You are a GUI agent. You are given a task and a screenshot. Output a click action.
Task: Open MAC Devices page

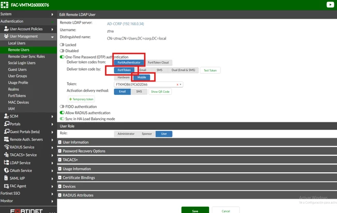point(18,102)
